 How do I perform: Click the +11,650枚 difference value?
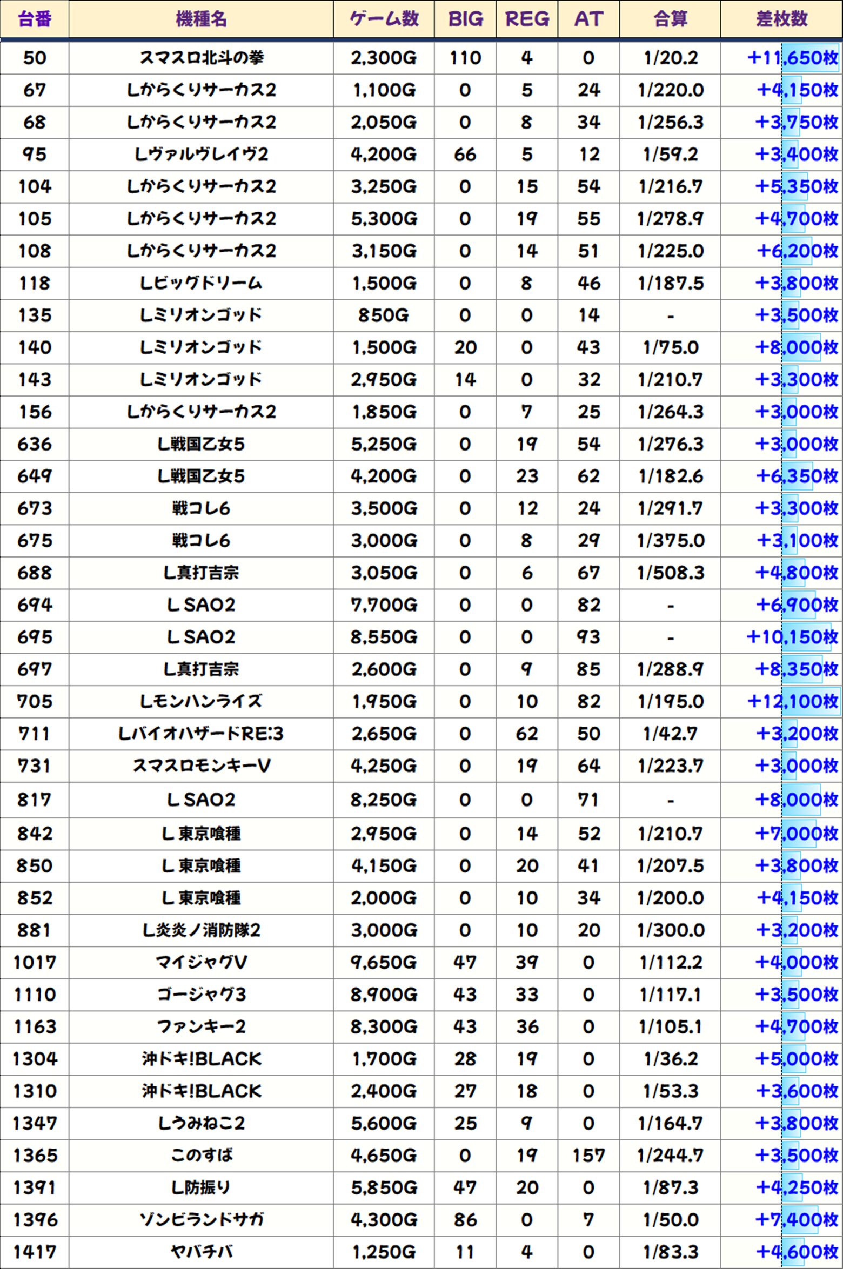792,58
